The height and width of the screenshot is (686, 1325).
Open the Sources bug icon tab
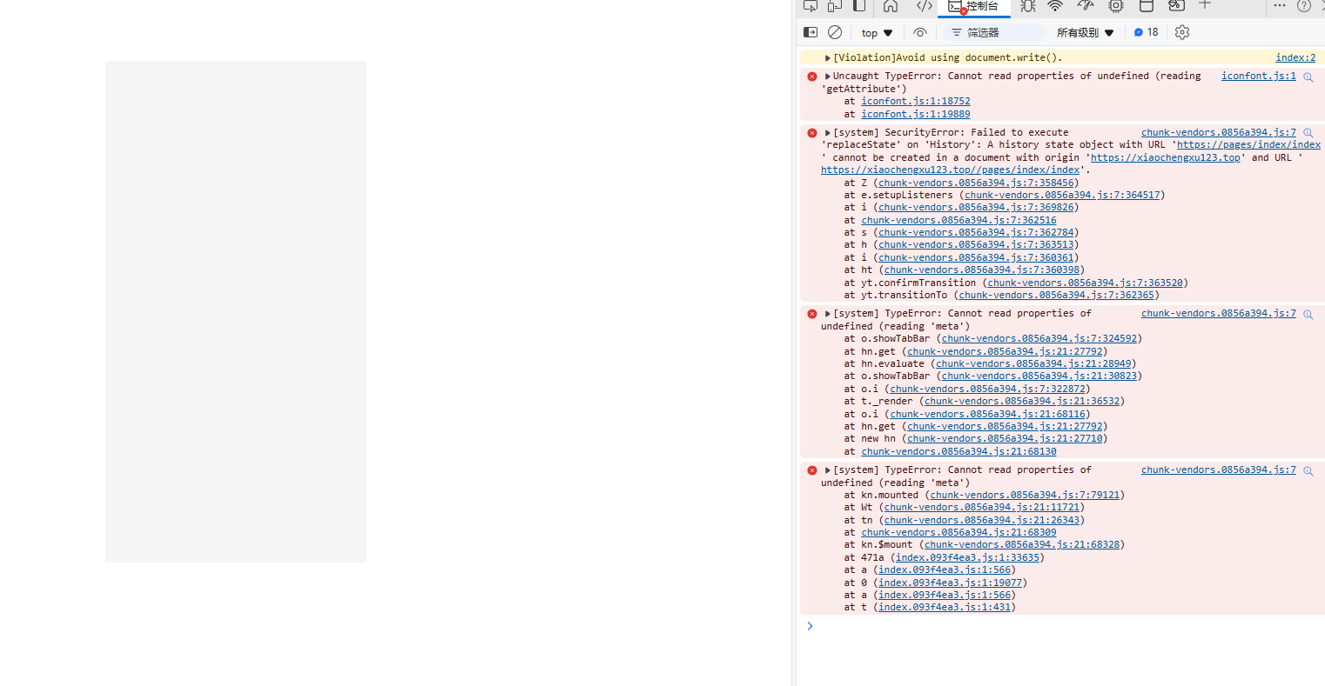pos(1028,6)
